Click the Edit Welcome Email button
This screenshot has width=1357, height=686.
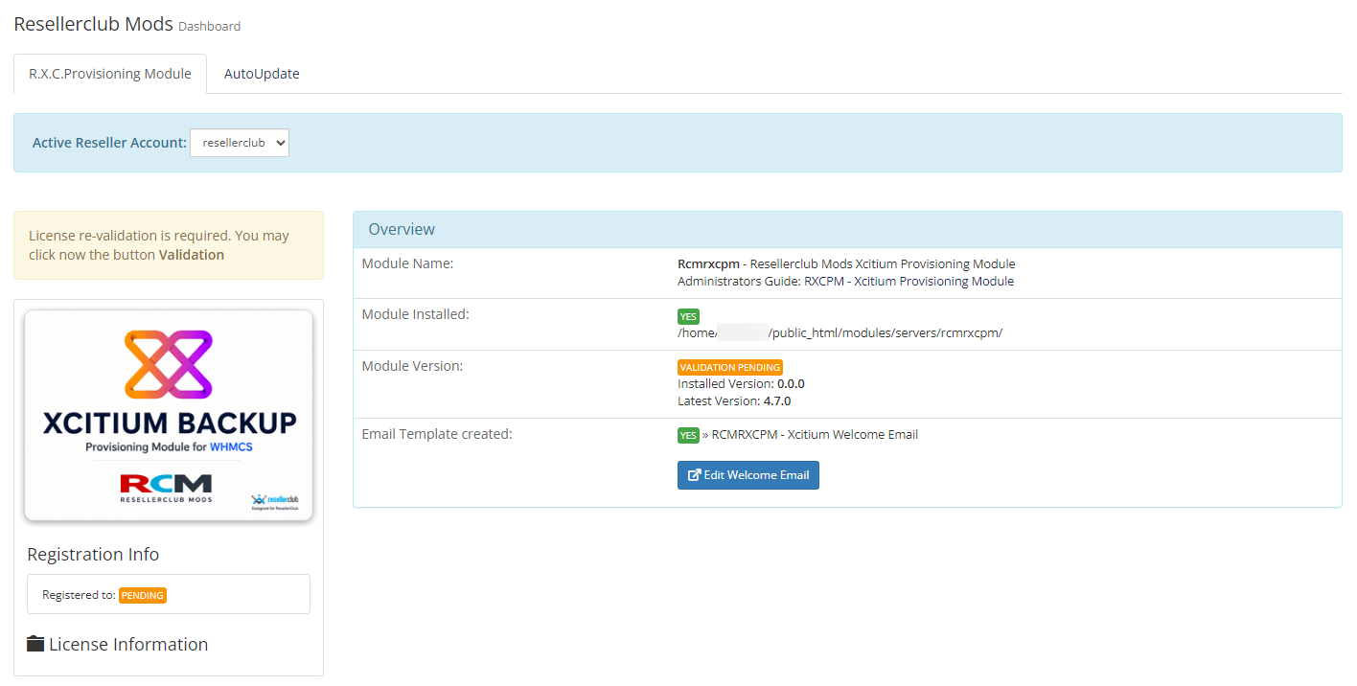click(x=748, y=475)
